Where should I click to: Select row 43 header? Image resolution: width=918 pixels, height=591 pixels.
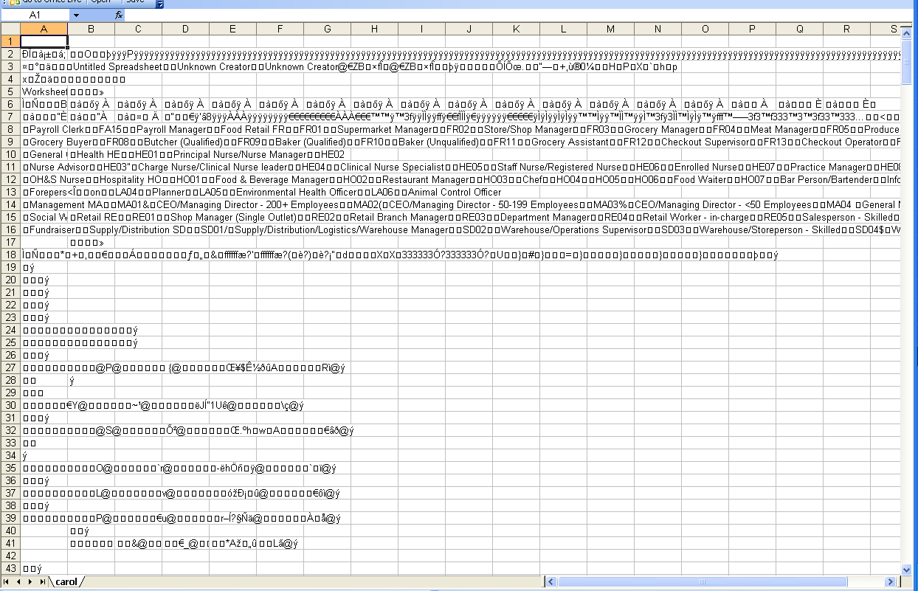pos(10,568)
